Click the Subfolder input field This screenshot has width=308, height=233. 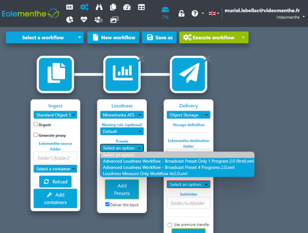tap(189, 203)
